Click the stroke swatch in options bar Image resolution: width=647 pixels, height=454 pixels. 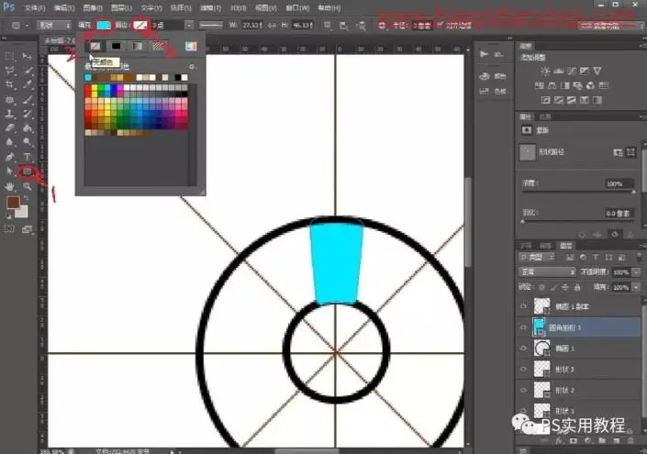coord(140,26)
